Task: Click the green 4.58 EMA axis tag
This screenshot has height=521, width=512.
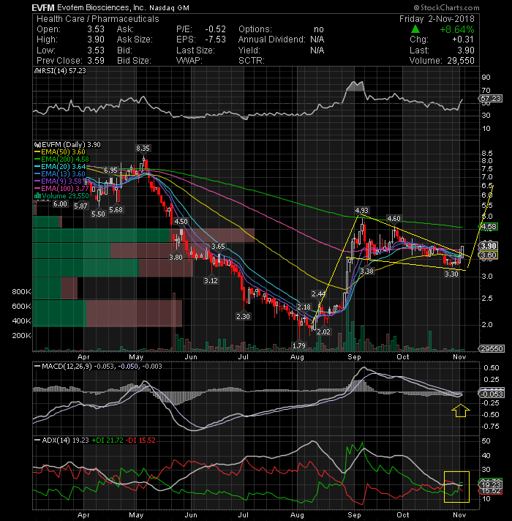Action: tap(489, 227)
